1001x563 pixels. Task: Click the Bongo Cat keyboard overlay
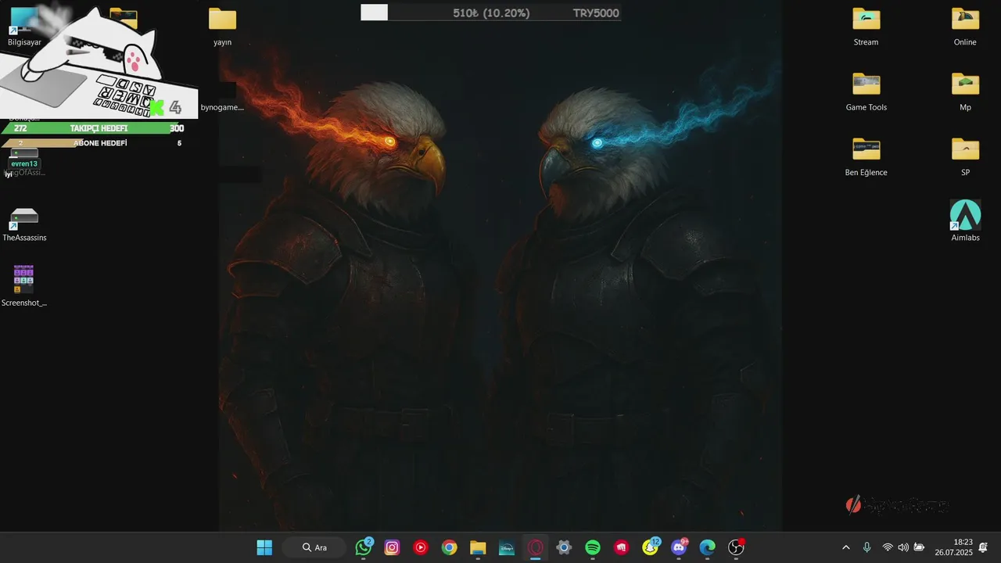(x=99, y=63)
